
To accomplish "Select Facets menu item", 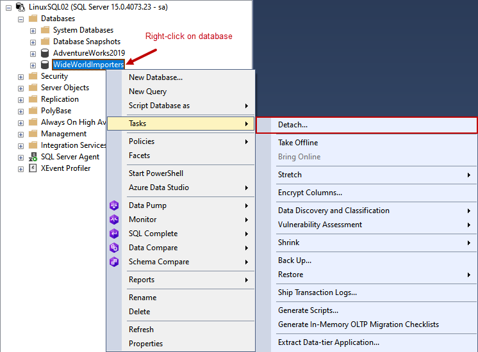I will coord(181,156).
